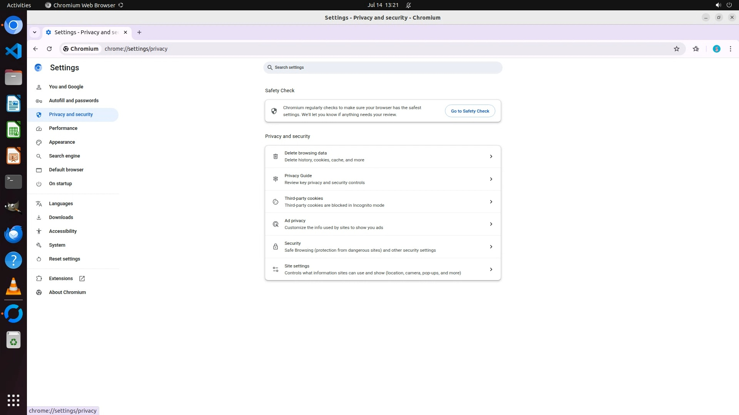
Task: Open a new tab with plus button
Action: pyautogui.click(x=139, y=32)
